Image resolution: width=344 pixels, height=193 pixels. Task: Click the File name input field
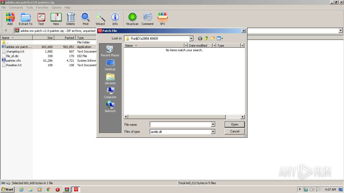pos(181,124)
